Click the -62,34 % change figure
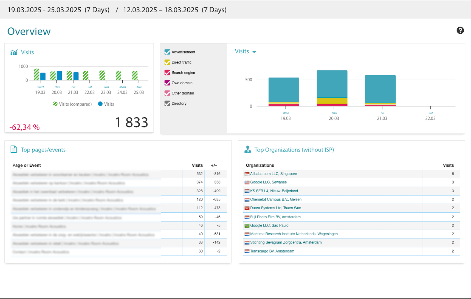Viewport: 471px width, 299px height. (24, 127)
